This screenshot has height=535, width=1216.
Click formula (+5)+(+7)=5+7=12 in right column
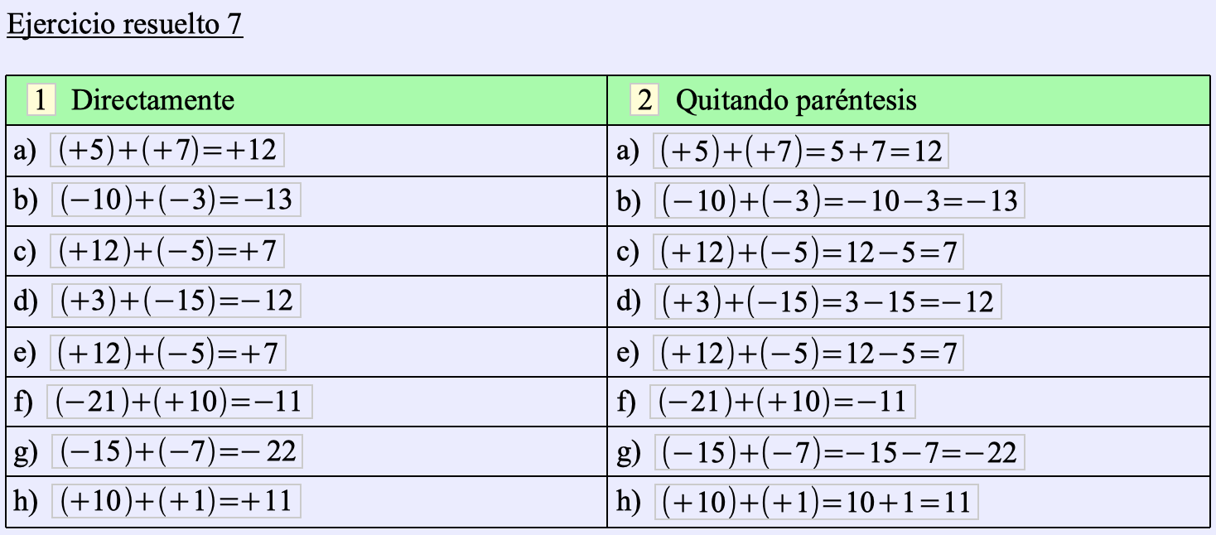801,152
